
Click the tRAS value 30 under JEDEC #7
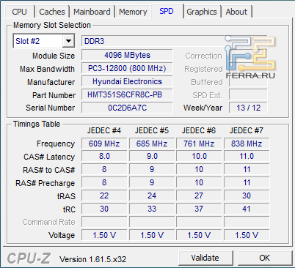pos(247,196)
